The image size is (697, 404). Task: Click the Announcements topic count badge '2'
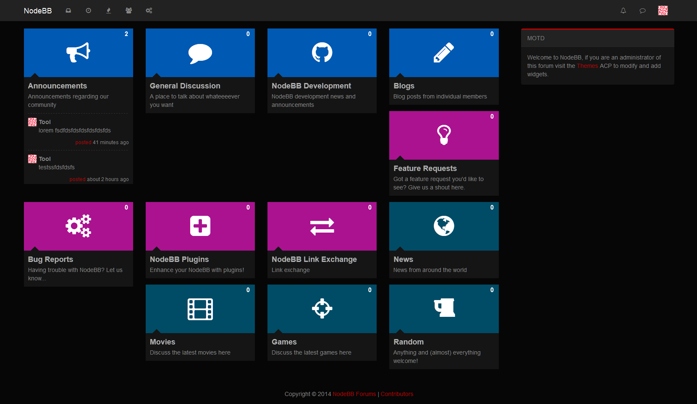click(126, 34)
